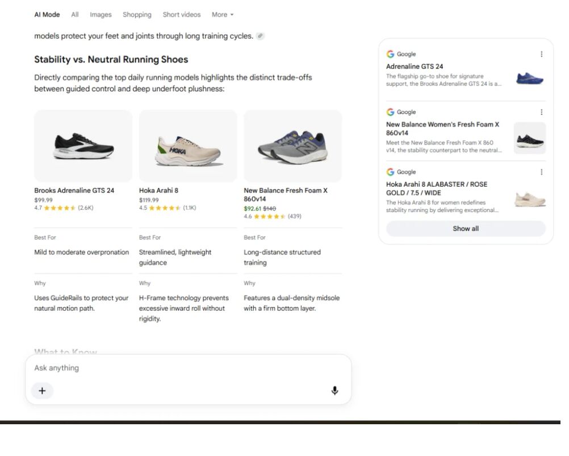Open Adrenaline GTS 24 source title link
The width and height of the screenshot is (569, 456).
pos(415,66)
